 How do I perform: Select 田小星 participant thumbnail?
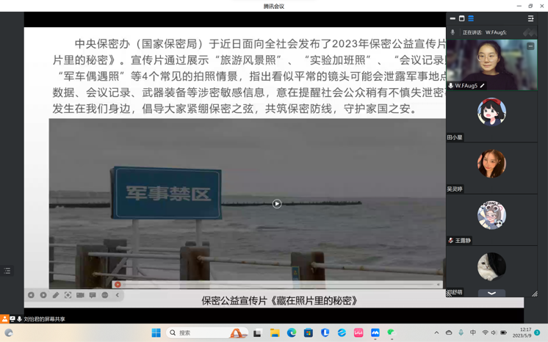[491, 113]
